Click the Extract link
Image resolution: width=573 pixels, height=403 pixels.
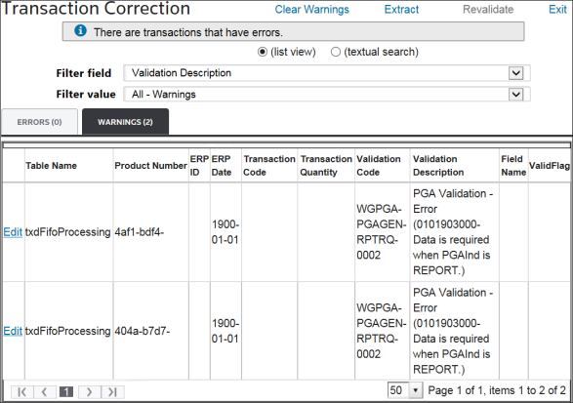(401, 10)
